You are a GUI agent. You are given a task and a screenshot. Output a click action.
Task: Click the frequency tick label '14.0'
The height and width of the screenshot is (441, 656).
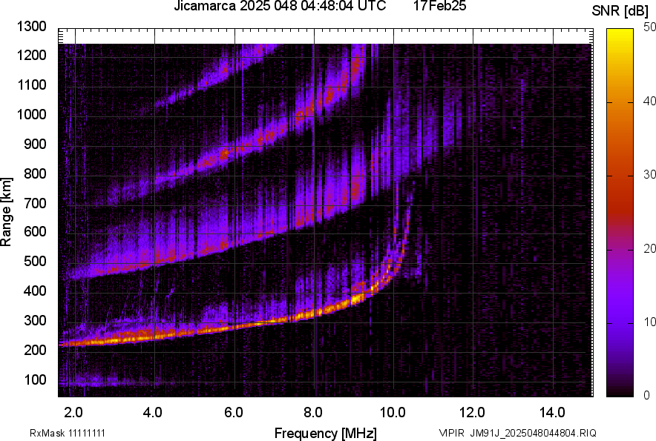coord(552,413)
